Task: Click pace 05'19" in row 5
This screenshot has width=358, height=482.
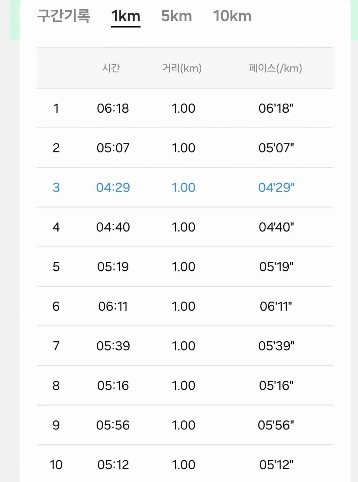Action: coord(276,267)
